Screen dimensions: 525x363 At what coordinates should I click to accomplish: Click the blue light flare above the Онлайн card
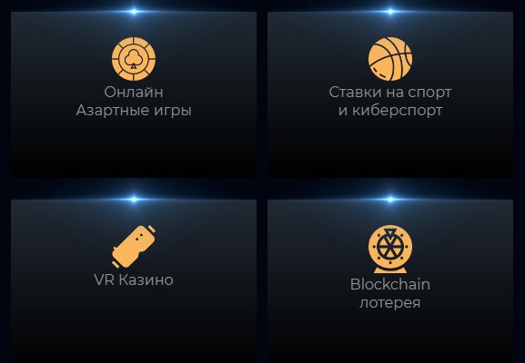pos(134,12)
